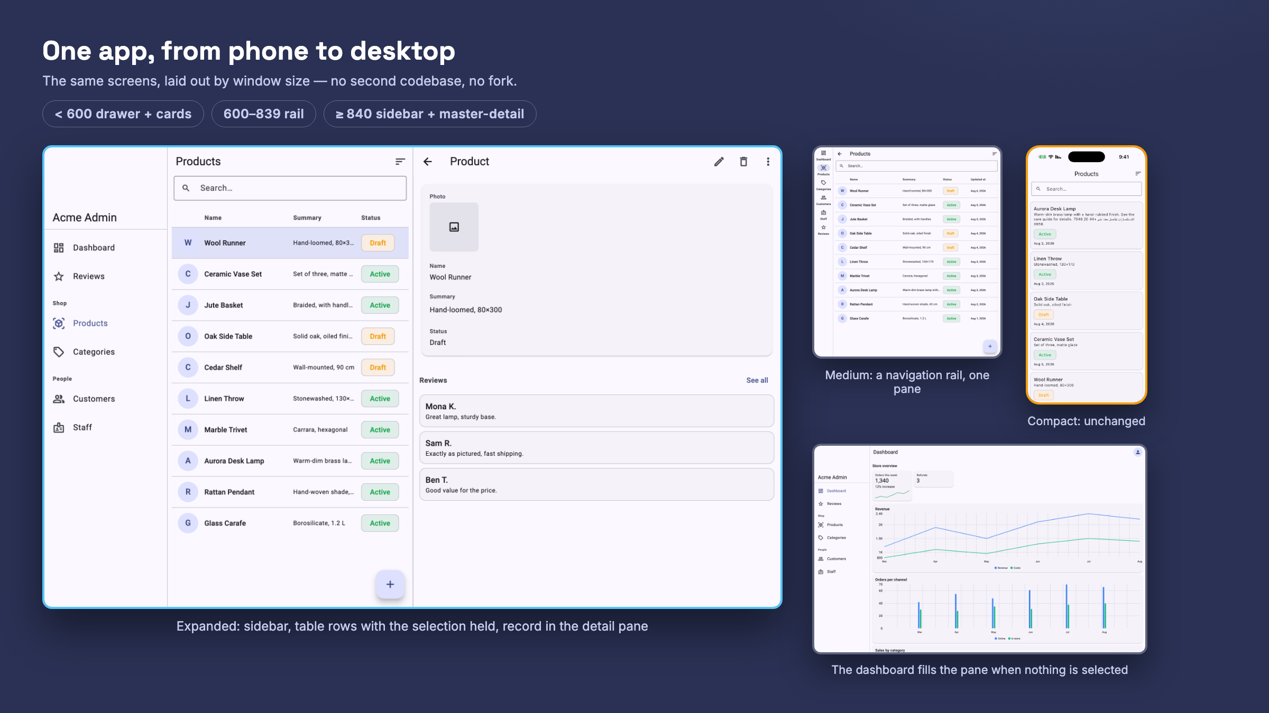The height and width of the screenshot is (713, 1269).
Task: Select the Glass Carafe row name
Action: click(225, 523)
